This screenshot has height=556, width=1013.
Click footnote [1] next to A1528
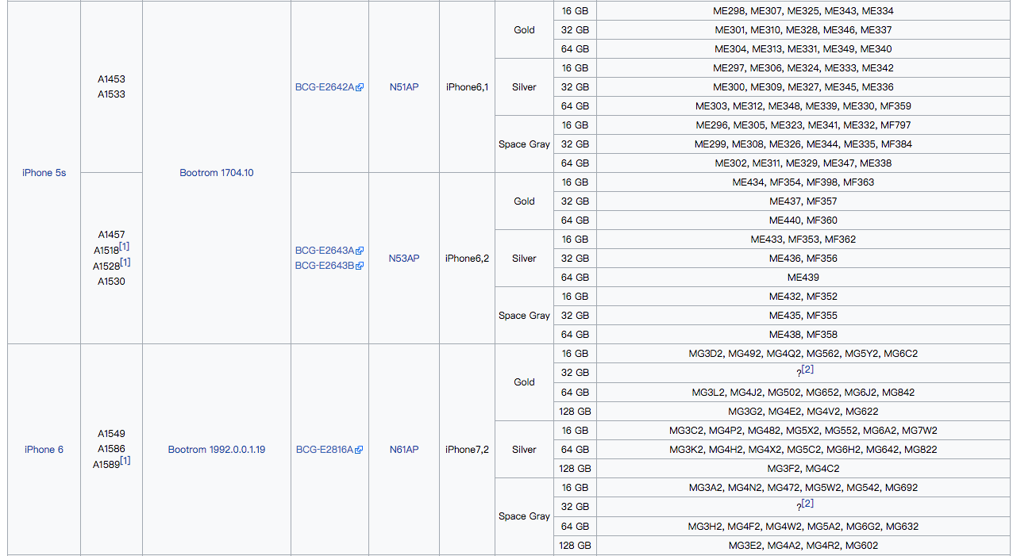tap(125, 262)
